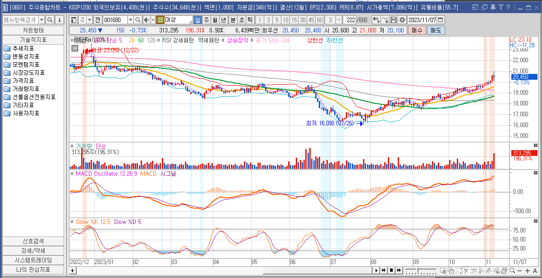Open the stock code history dropdown
542x278 pixels.
coord(131,20)
